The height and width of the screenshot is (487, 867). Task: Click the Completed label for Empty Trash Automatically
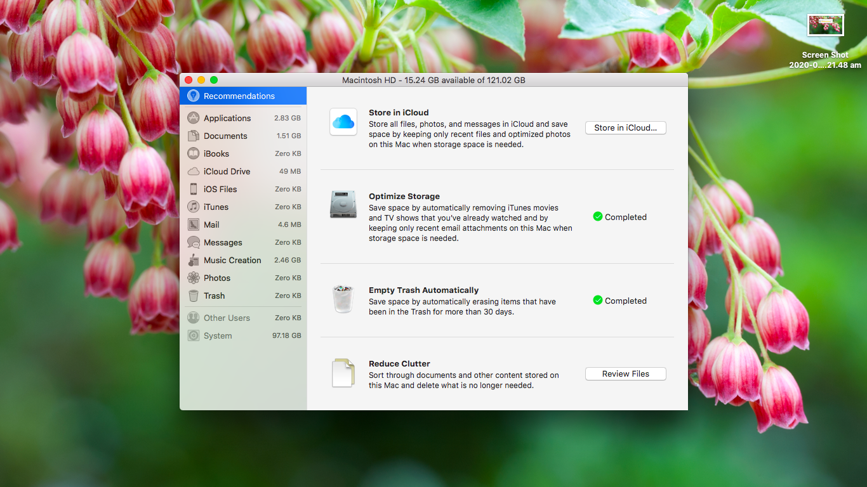(x=626, y=301)
